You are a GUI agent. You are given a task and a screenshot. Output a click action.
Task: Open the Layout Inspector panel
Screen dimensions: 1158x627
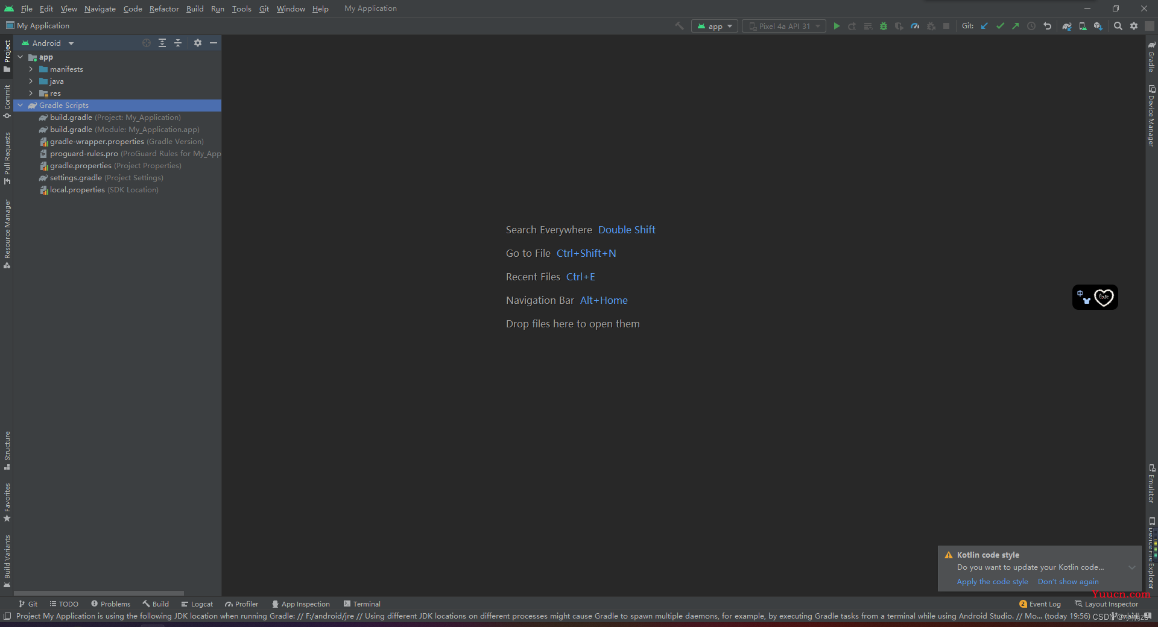point(1106,604)
